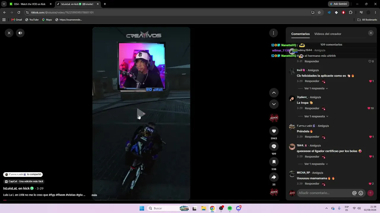The width and height of the screenshot is (380, 213).
Task: Reply to tru3's comment
Action: (x=312, y=81)
